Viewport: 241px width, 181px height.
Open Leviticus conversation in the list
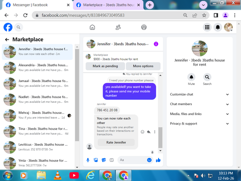point(37,147)
